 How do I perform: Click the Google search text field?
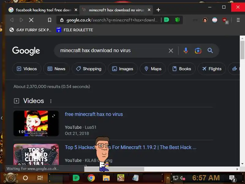pos(112,51)
